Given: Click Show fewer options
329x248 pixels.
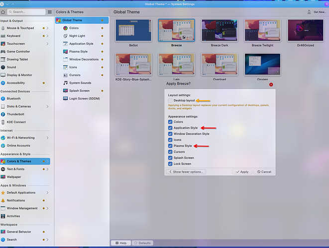Looking at the screenshot, I should [186, 172].
